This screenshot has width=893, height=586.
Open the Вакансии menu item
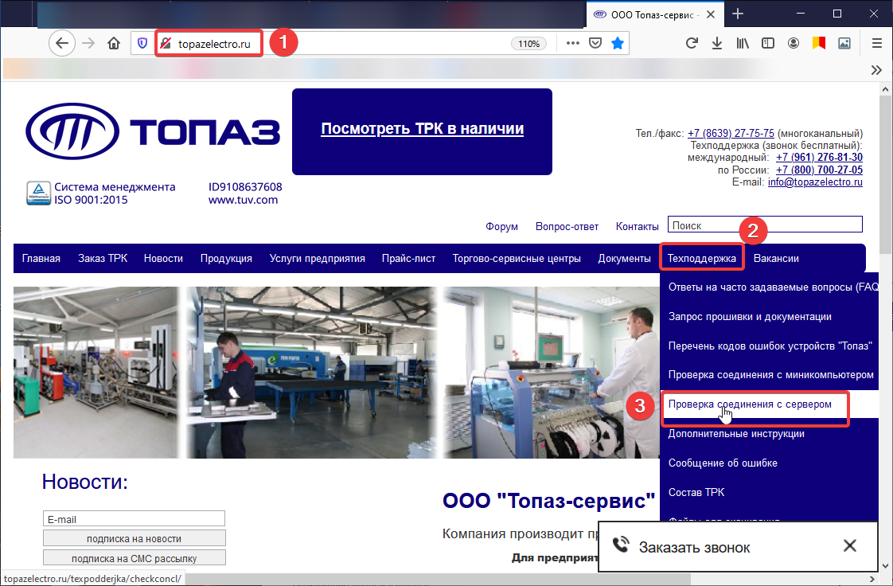click(776, 259)
